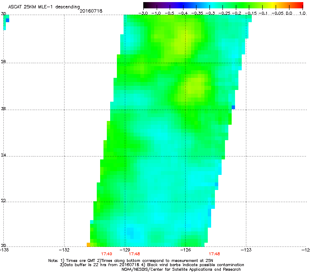This screenshot has width=310, height=272.
Task: Click the title "ASCAT 25KM MLE-1 descending"
Action: (44, 7)
